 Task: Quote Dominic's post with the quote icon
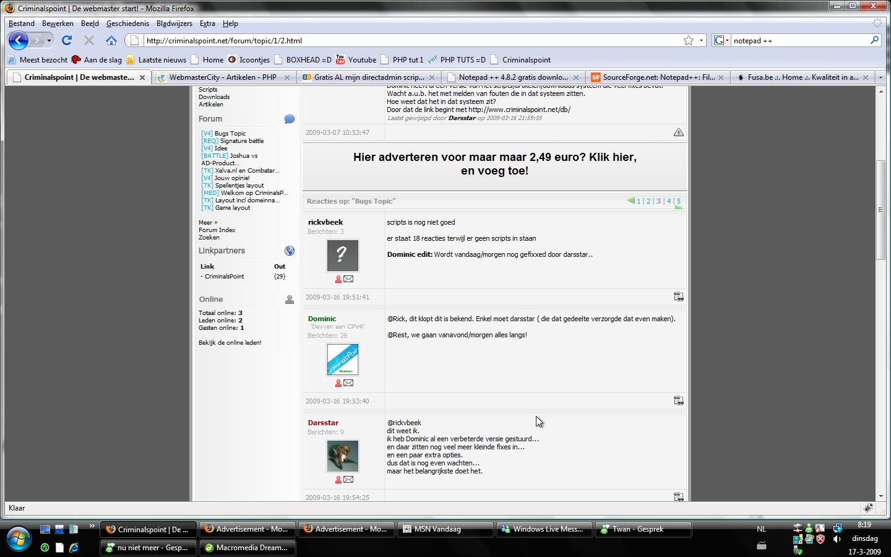pos(679,401)
